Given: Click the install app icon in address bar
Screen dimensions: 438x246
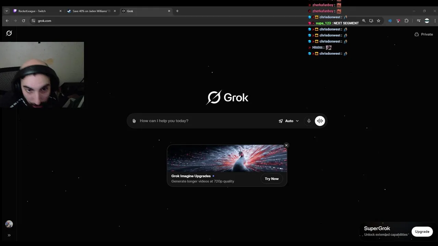Looking at the screenshot, I should (x=371, y=21).
